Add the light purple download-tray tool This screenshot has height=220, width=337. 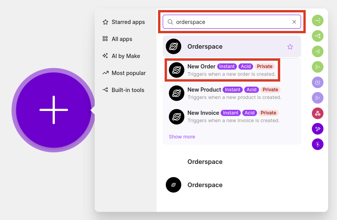coord(318,82)
